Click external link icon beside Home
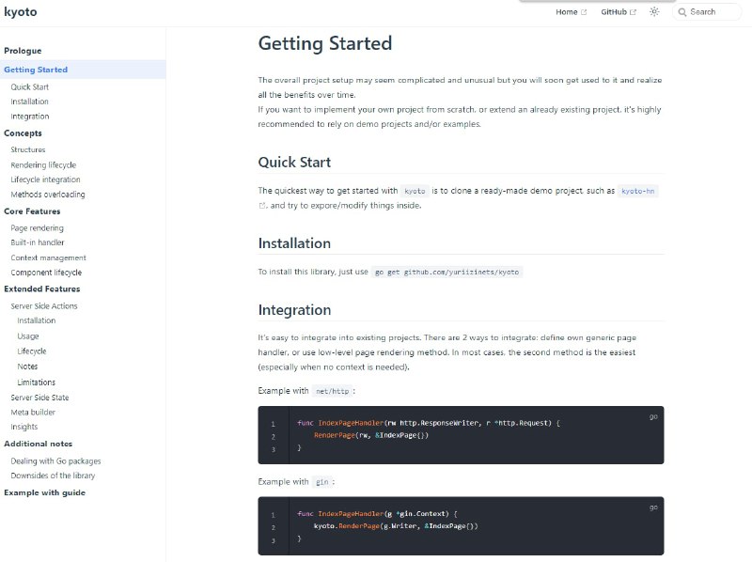The width and height of the screenshot is (752, 562). (584, 12)
